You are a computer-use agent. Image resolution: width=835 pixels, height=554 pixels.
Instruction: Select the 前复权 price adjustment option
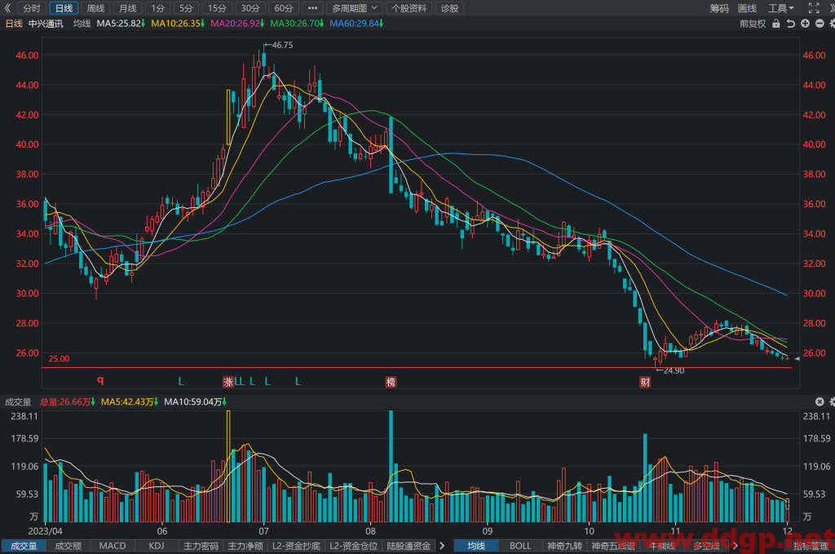753,24
